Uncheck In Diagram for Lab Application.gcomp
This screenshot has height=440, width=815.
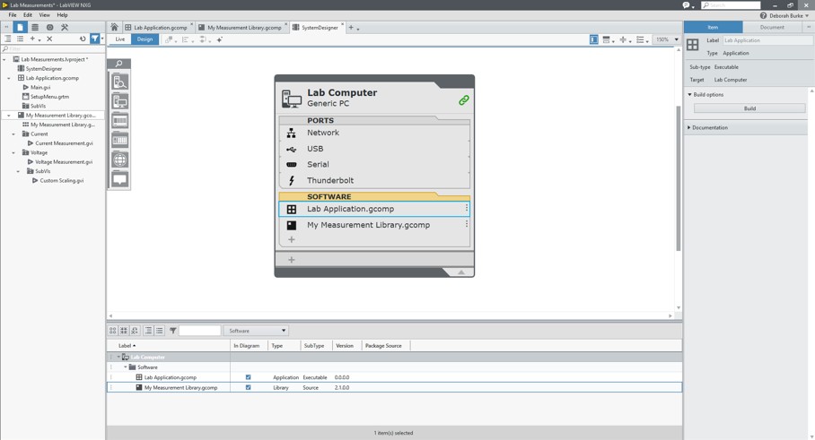click(248, 377)
